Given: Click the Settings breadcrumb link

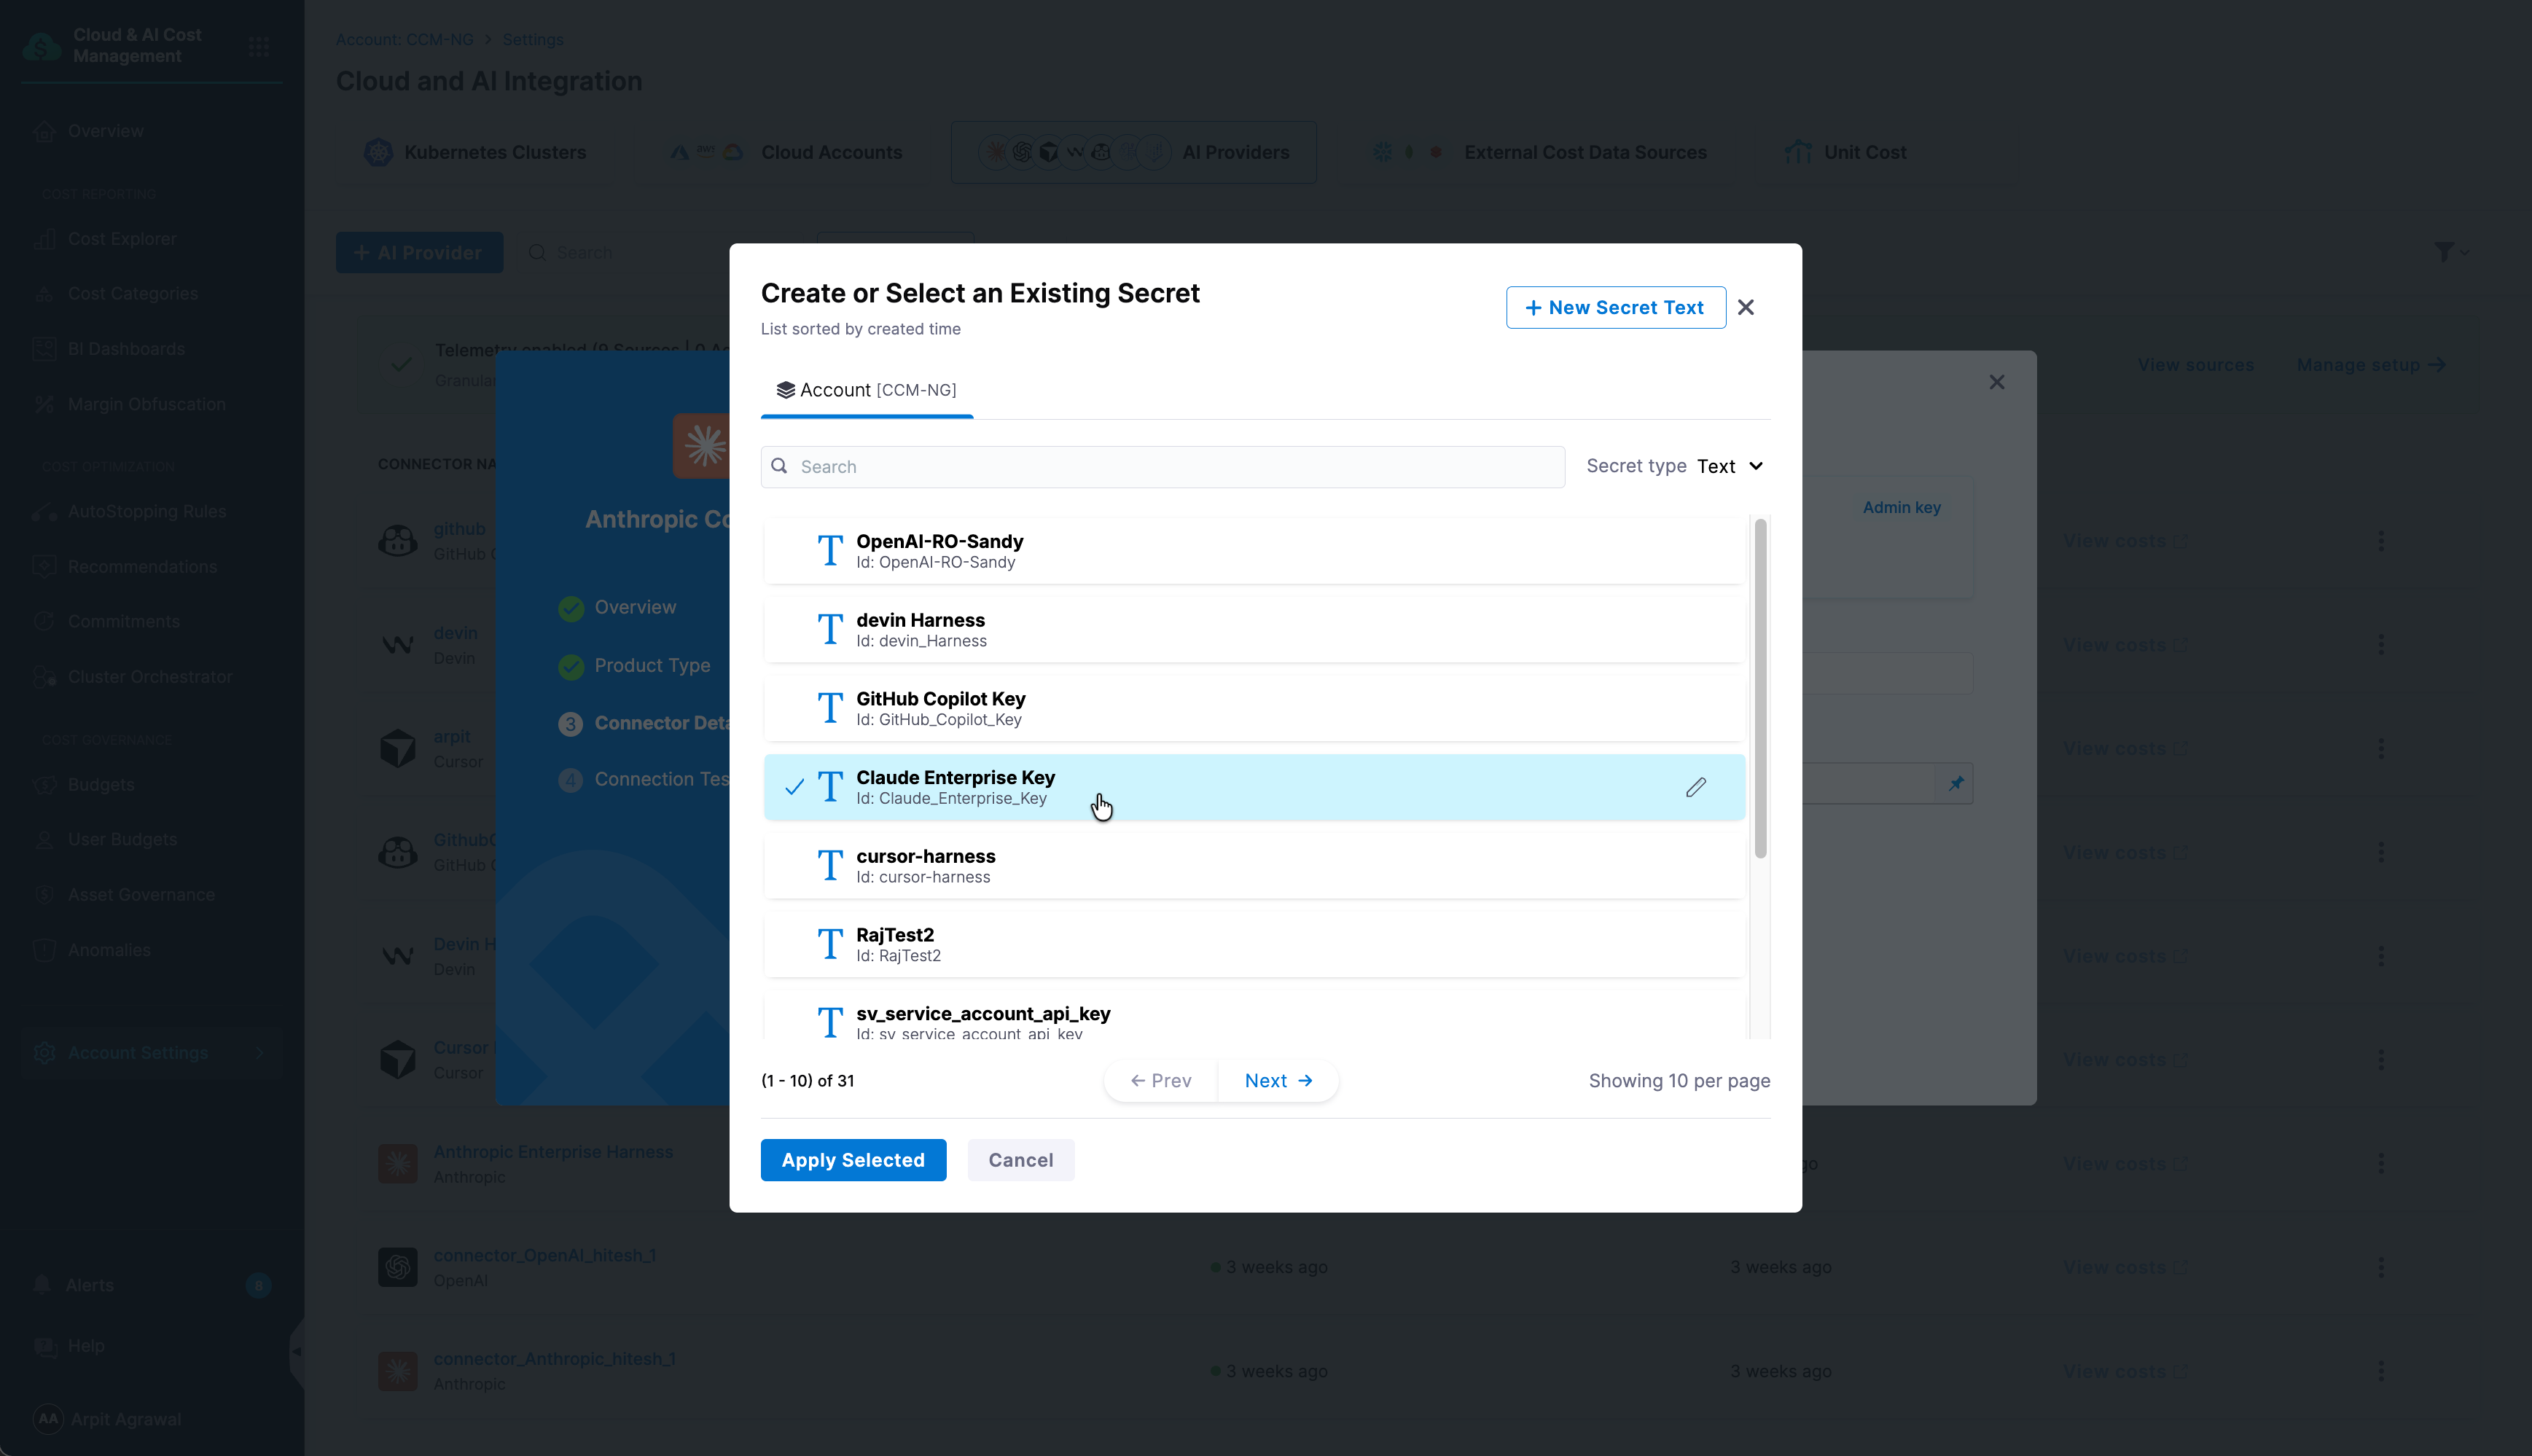Looking at the screenshot, I should click(533, 40).
